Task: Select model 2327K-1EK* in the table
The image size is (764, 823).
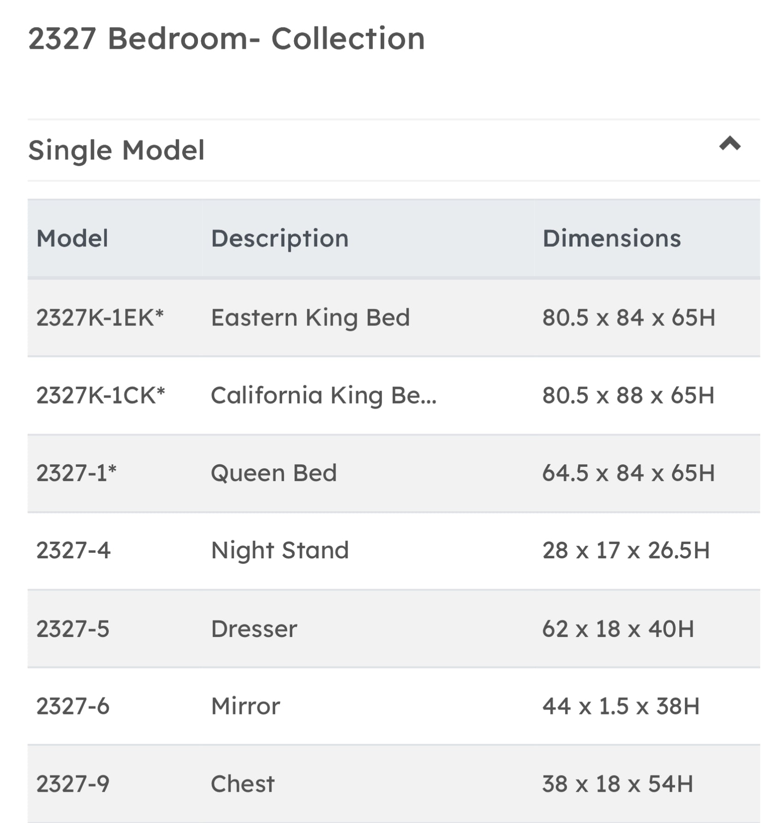Action: (100, 318)
